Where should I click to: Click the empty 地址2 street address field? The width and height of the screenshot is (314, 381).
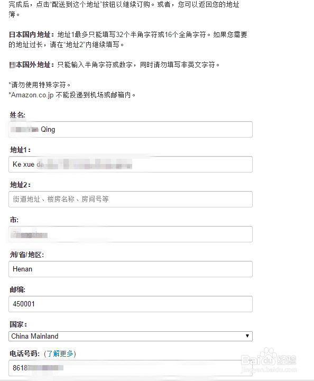pyautogui.click(x=131, y=199)
